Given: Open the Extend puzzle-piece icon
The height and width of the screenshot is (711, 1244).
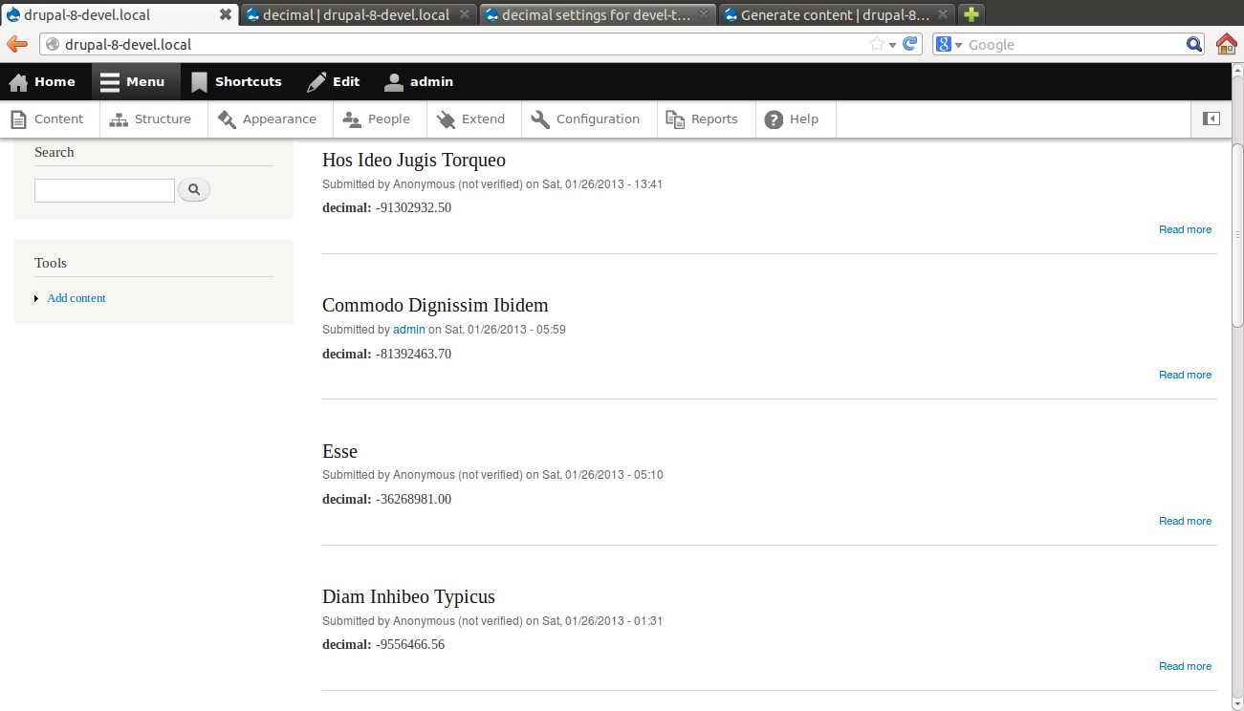Looking at the screenshot, I should tap(446, 118).
